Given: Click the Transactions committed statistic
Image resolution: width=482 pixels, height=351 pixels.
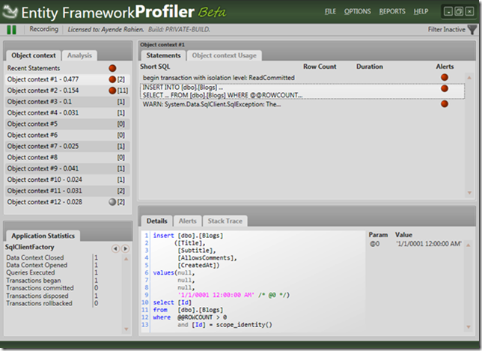Looking at the screenshot, I should [40, 288].
